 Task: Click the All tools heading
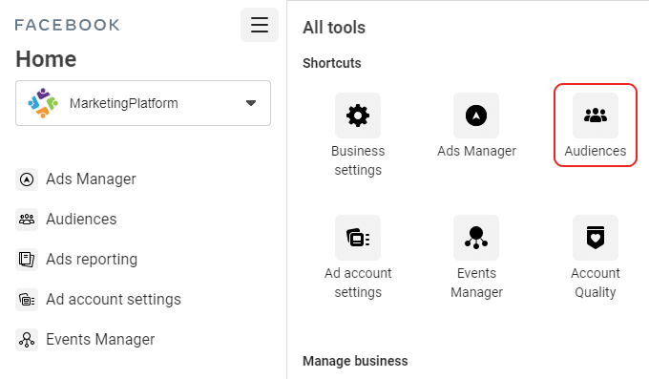coord(334,28)
